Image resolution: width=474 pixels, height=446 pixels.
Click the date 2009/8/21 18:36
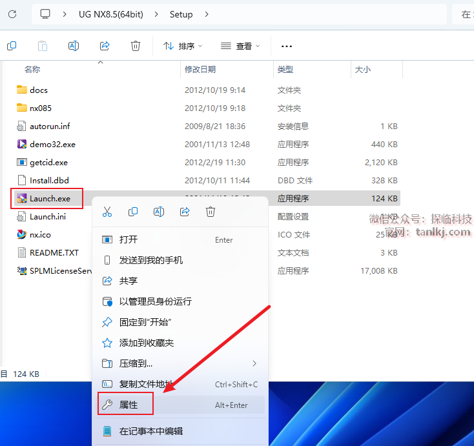(x=215, y=126)
